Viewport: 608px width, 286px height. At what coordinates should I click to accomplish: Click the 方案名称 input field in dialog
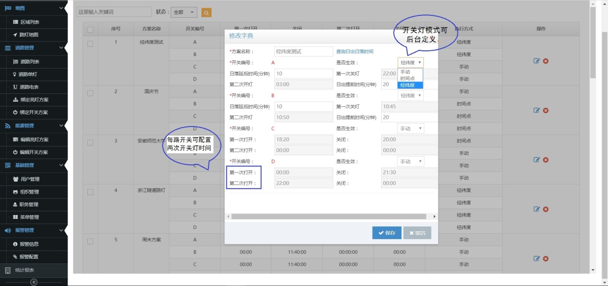303,51
